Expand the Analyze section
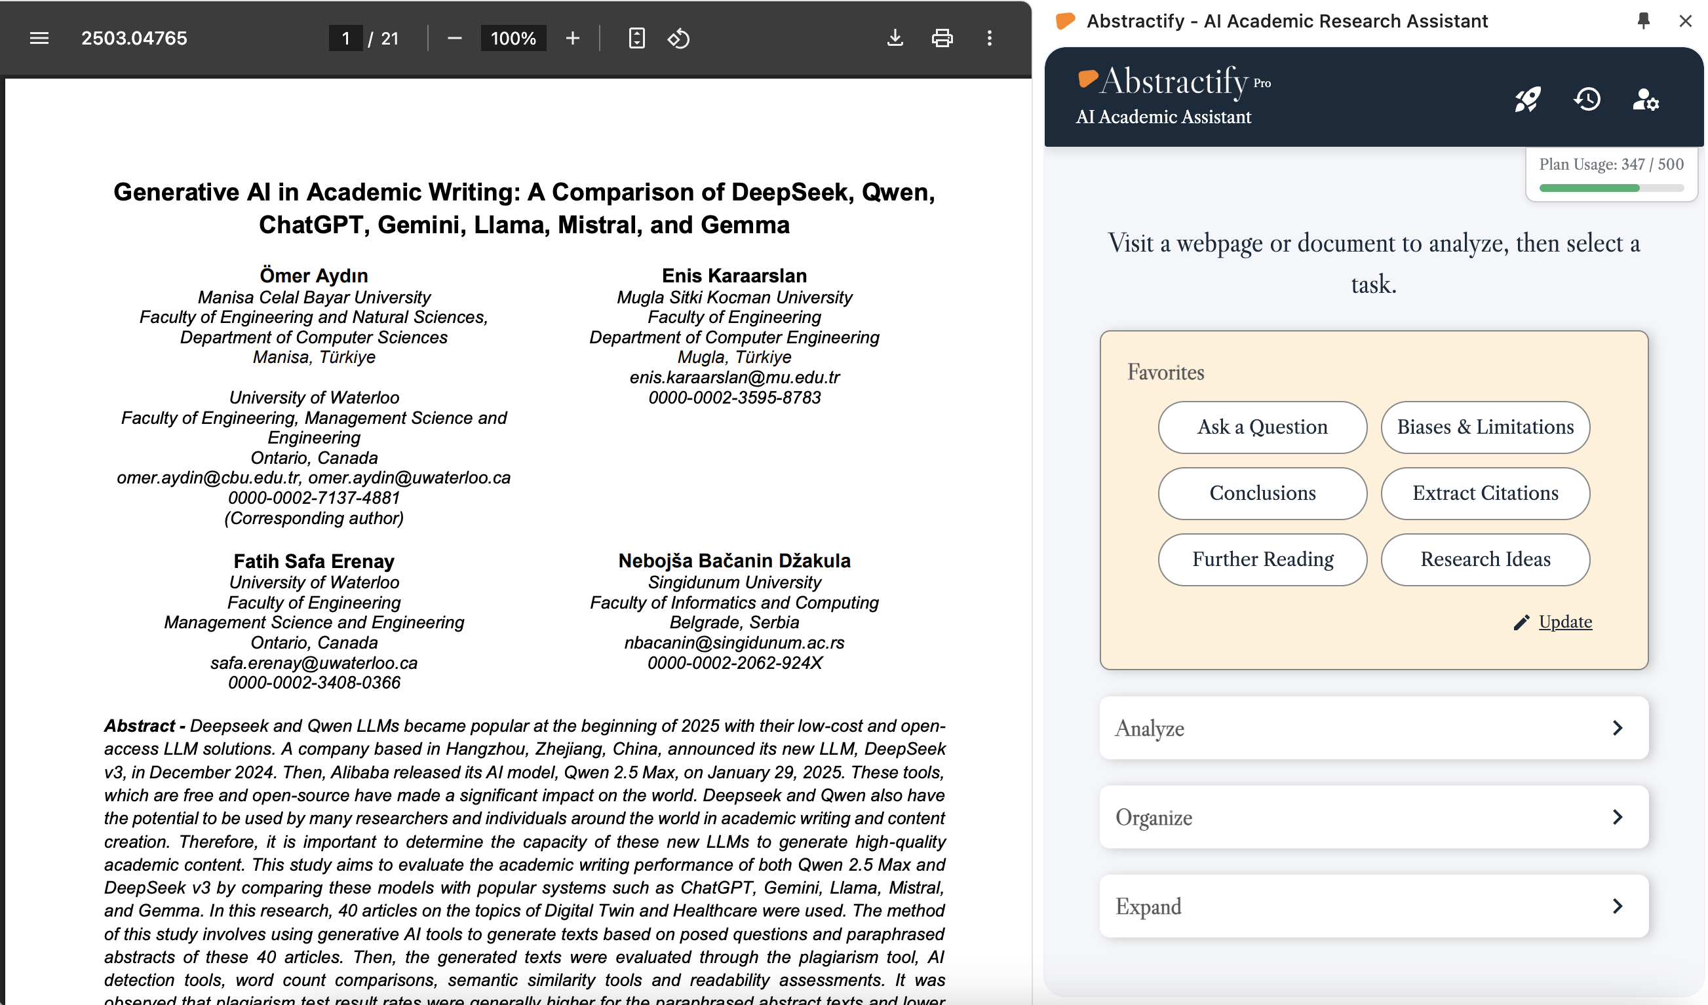Screen dimensions: 1708x1005 1374,728
